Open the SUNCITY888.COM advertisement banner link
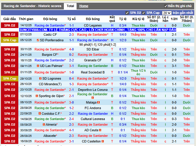Image resolution: width=196 pixels, height=146 pixels. pyautogui.click(x=98, y=30)
